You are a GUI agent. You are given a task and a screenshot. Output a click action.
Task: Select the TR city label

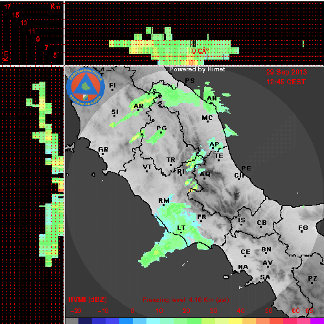click(x=171, y=160)
